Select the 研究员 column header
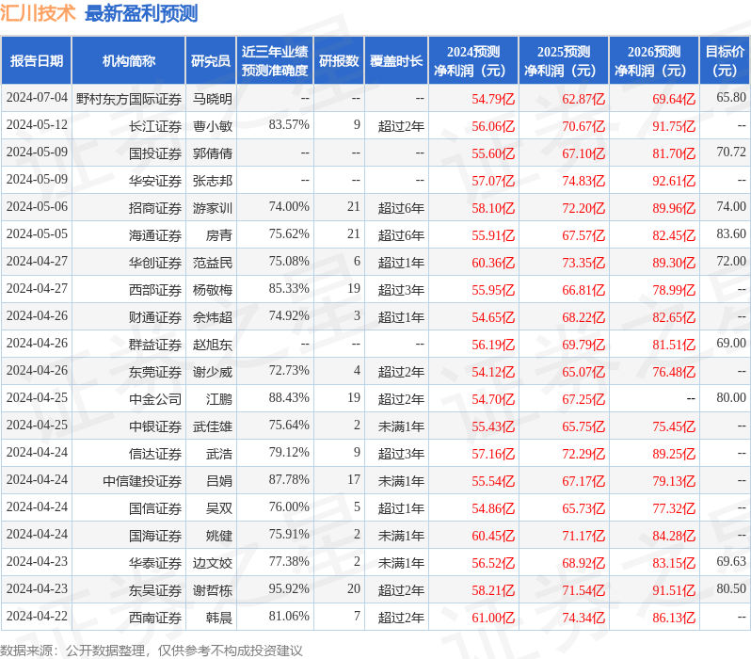This screenshot has height=659, width=751. 211,60
